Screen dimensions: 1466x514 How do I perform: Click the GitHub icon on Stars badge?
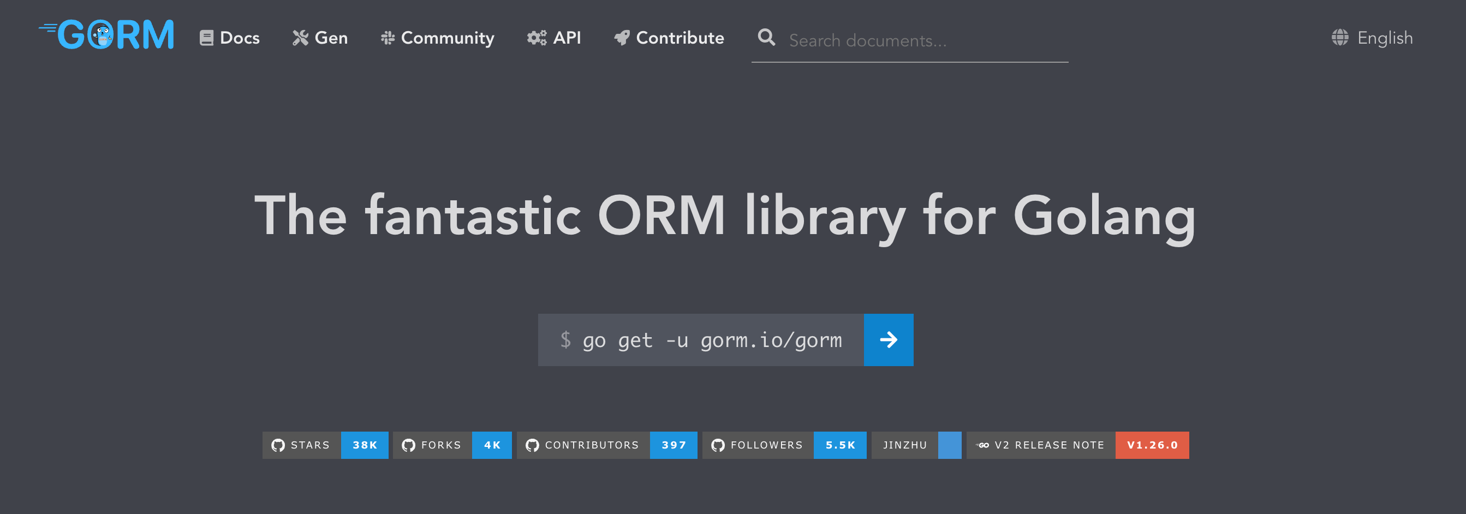278,445
